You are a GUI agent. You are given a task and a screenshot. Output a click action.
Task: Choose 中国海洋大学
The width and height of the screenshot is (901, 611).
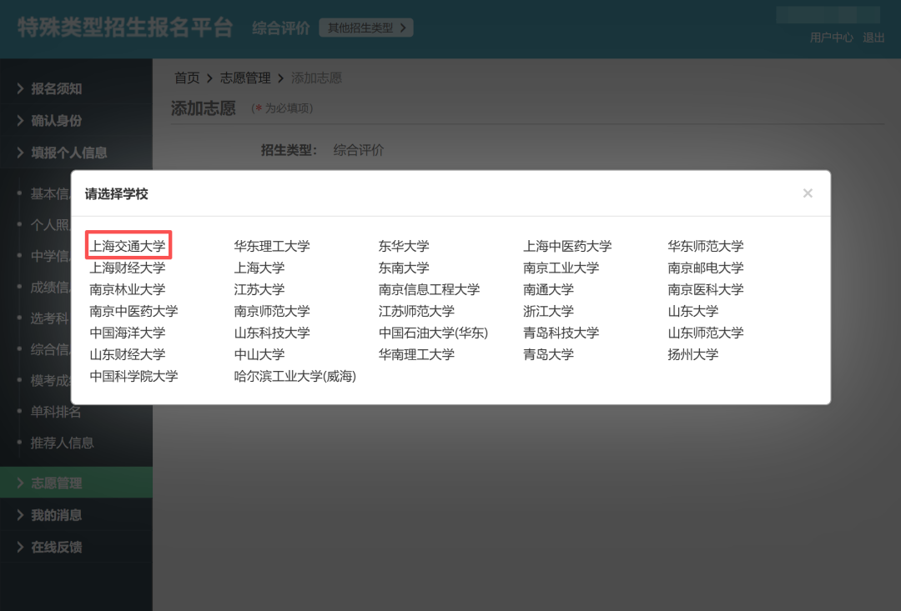(x=128, y=333)
